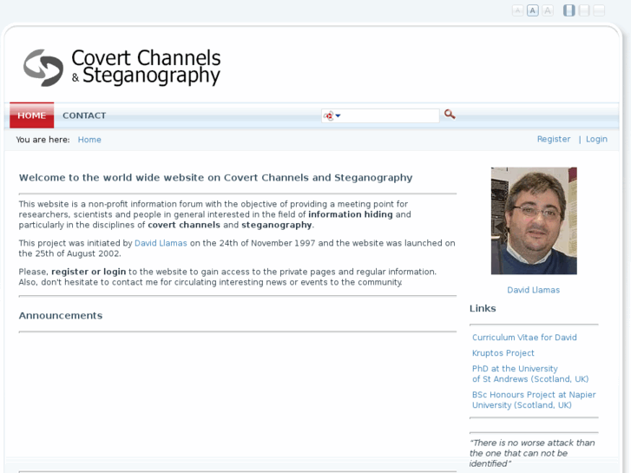The width and height of the screenshot is (631, 473).
Task: Click the Covert Channels & Steganography logo
Action: click(x=122, y=68)
